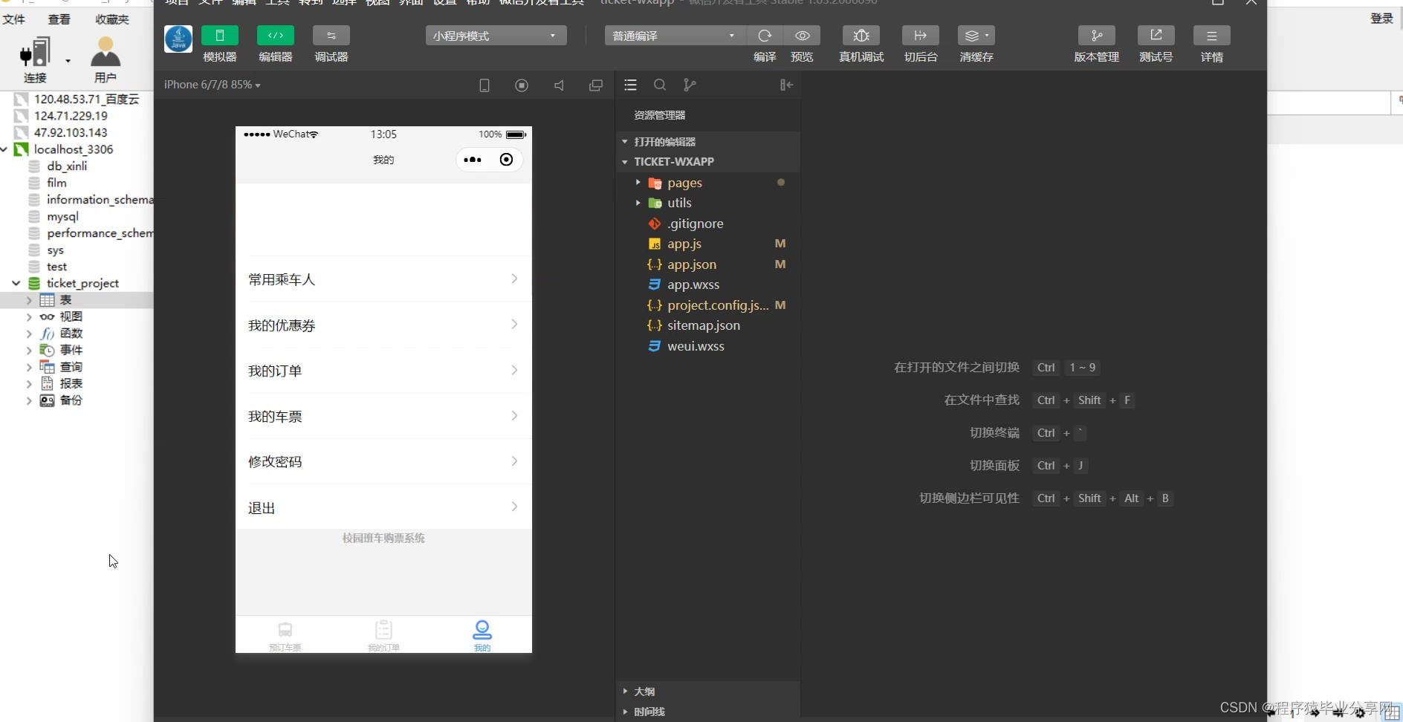This screenshot has width=1403, height=722.
Task: Open app.json in the file tree
Action: (x=692, y=264)
